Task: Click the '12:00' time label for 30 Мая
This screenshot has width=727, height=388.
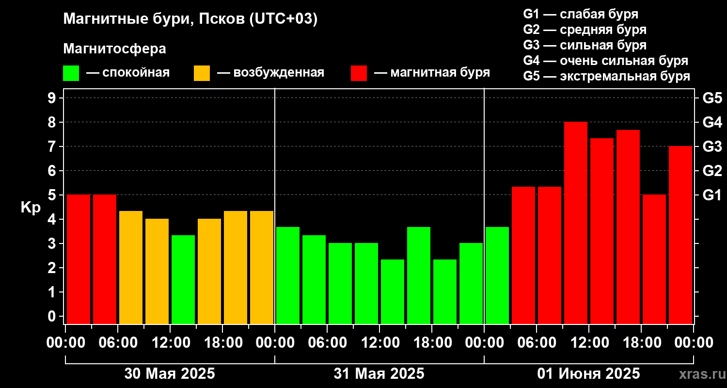Action: 170,342
